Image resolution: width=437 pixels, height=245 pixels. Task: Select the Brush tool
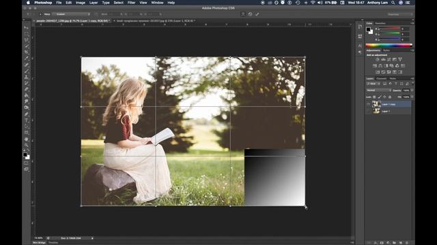26,71
